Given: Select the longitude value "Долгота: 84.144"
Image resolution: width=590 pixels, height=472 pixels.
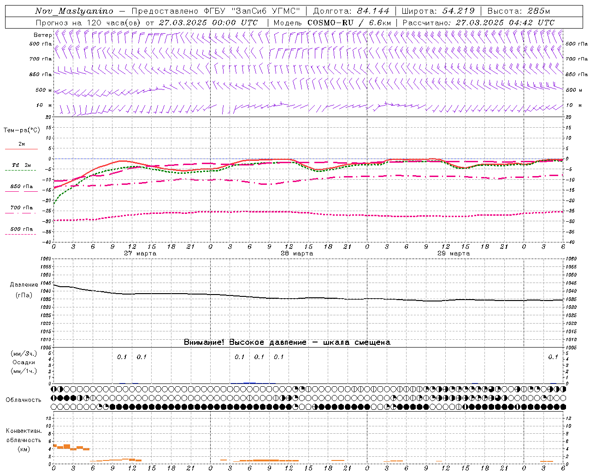Looking at the screenshot, I should point(351,11).
